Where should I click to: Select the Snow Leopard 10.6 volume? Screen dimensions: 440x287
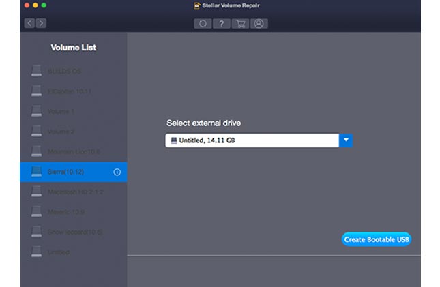click(x=74, y=232)
